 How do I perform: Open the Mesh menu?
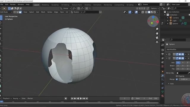point(43,12)
